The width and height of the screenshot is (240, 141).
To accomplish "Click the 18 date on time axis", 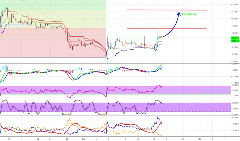I will (154, 139).
